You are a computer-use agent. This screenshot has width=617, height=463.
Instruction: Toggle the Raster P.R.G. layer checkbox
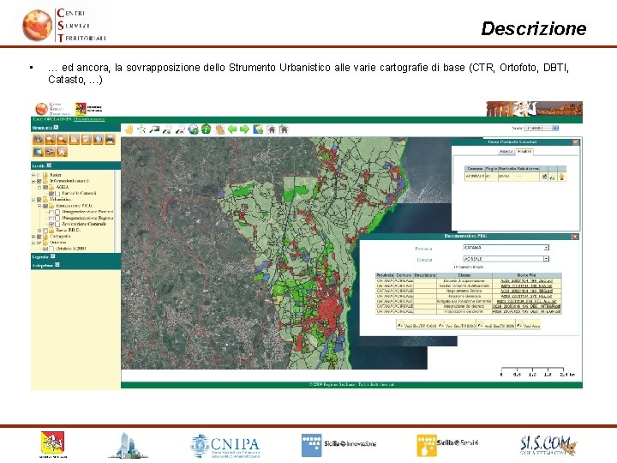pos(45,231)
